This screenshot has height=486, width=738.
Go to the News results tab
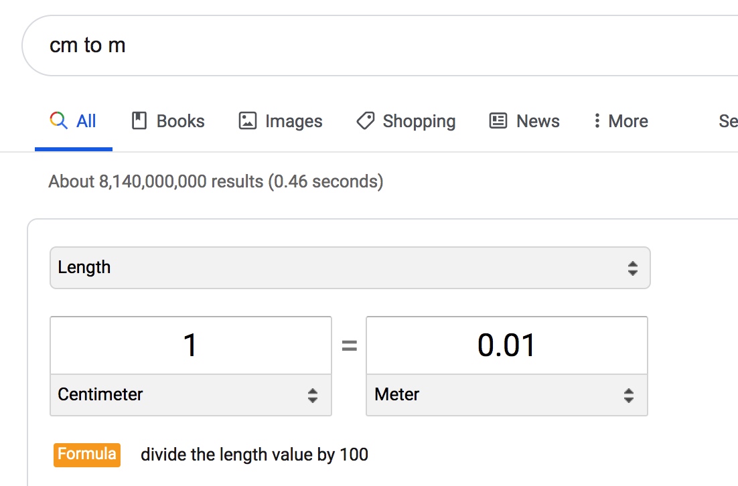(538, 121)
